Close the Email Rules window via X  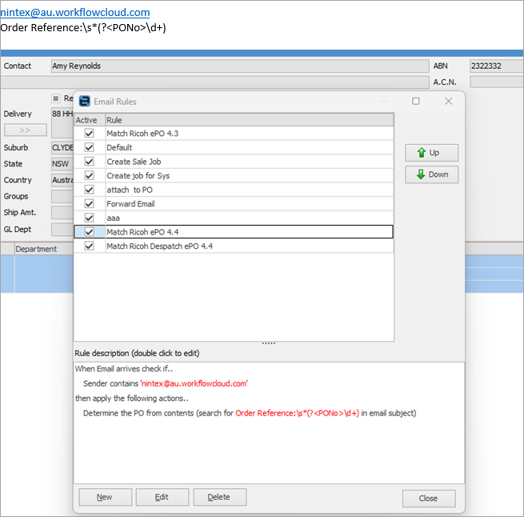tap(449, 101)
